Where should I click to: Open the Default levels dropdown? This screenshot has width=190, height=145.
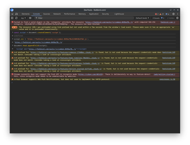[x=142, y=18]
